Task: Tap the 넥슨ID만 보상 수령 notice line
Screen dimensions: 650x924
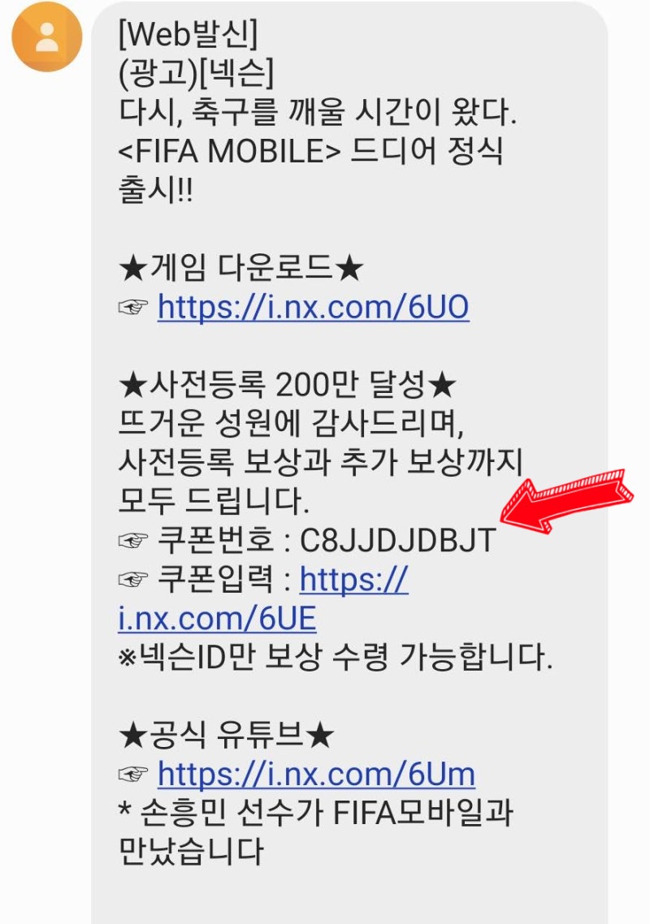Action: (335, 657)
